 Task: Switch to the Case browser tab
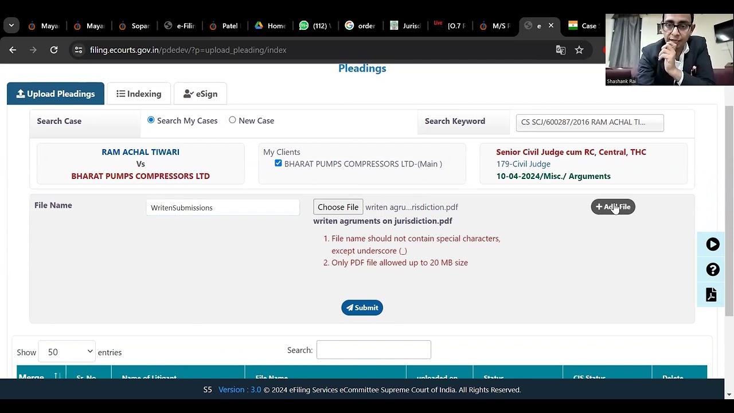pyautogui.click(x=583, y=26)
